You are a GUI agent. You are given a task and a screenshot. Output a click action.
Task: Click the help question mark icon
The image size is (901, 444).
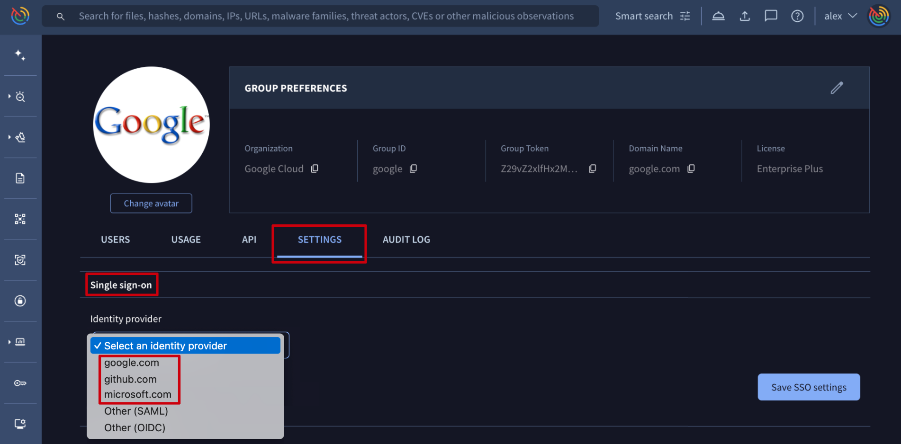pos(797,16)
